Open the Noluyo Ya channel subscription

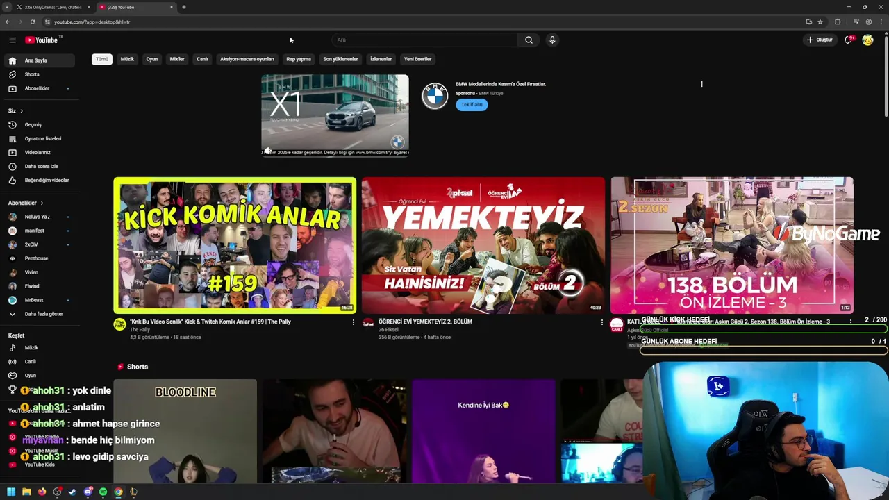(39, 217)
